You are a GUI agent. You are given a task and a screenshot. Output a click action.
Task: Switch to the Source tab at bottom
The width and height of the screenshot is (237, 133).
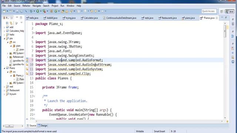pos(31,126)
